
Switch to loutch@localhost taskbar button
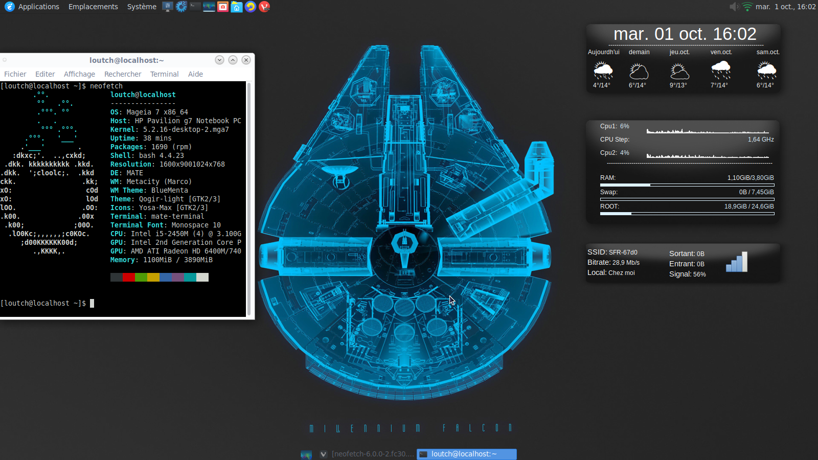click(466, 454)
